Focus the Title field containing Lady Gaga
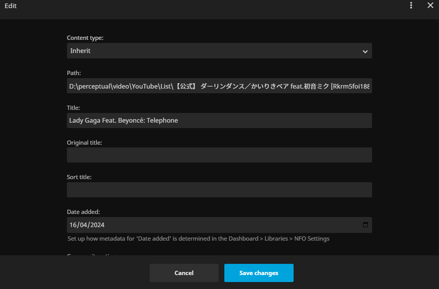439x289 pixels. 219,120
